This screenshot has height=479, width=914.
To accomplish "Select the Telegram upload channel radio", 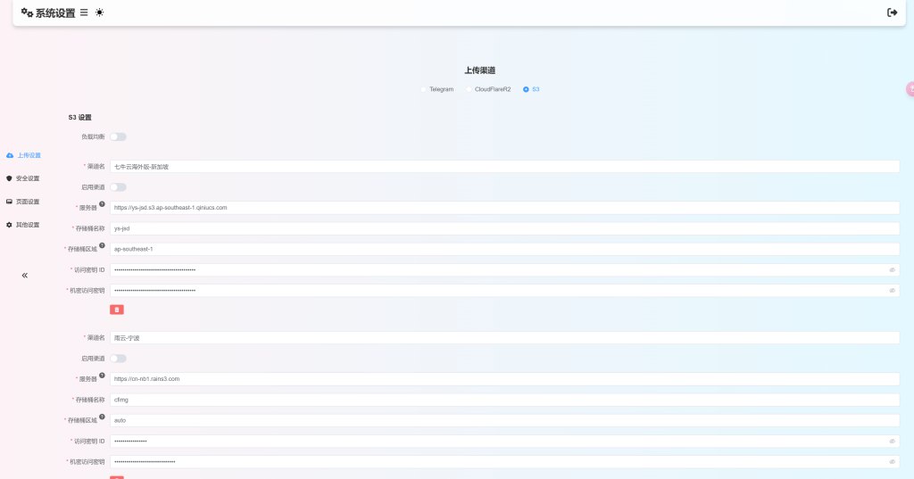I will click(x=424, y=89).
